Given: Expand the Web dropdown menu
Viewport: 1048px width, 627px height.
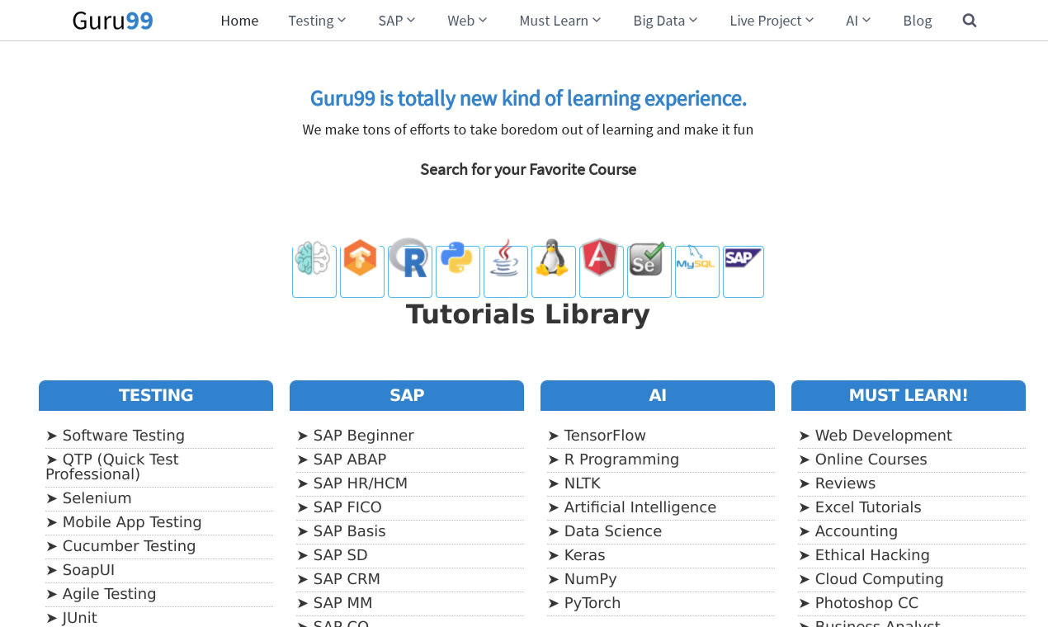Looking at the screenshot, I should pos(468,21).
